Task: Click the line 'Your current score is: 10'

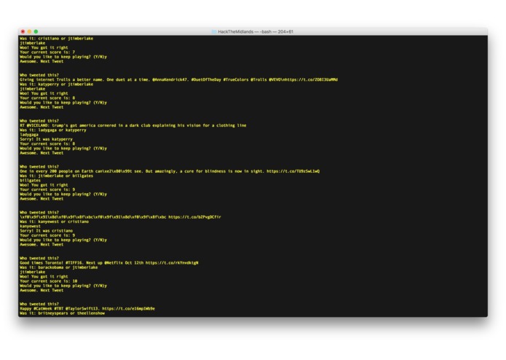Action: pos(48,281)
